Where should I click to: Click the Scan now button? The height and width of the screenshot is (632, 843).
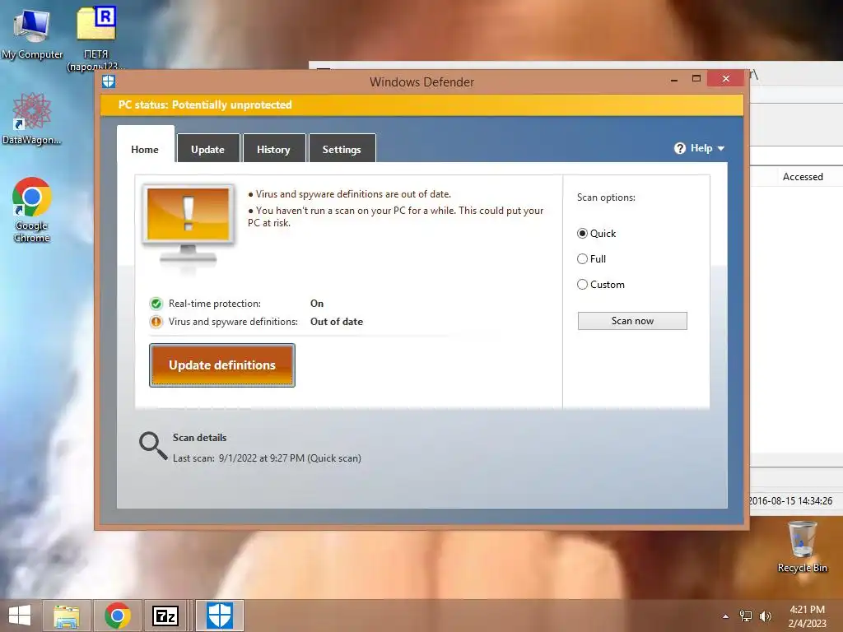(632, 321)
